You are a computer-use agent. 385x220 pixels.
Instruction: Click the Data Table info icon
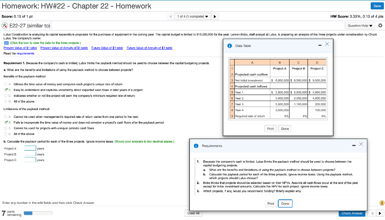230,46
